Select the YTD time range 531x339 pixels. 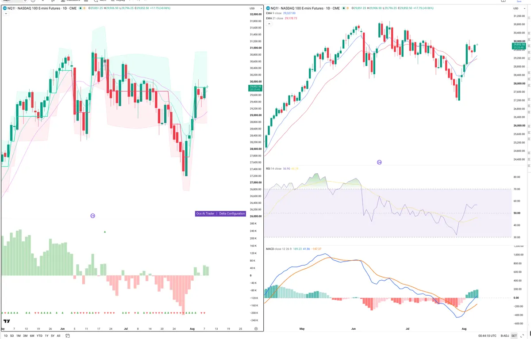[x=39, y=335]
